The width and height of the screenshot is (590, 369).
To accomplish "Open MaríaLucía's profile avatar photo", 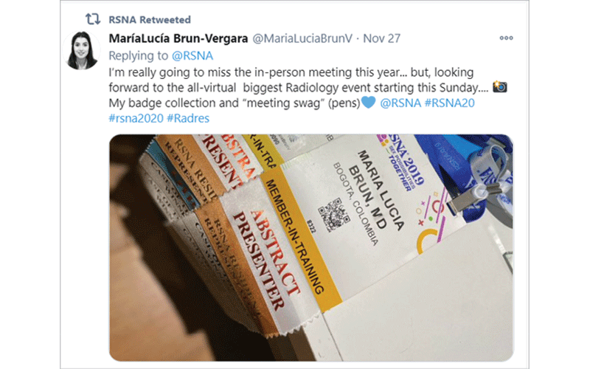I will point(82,50).
